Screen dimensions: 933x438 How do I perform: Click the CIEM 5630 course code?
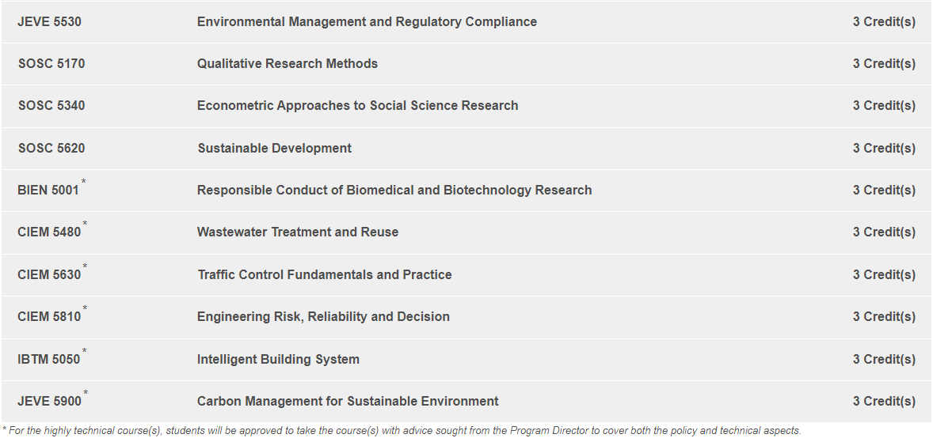tap(49, 275)
